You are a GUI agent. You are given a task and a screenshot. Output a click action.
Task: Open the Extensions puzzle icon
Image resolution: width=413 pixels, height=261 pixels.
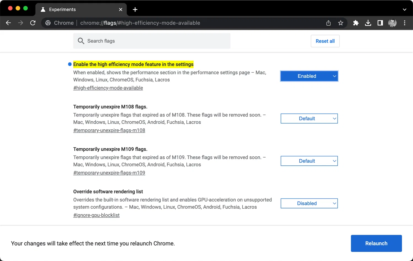pyautogui.click(x=356, y=23)
